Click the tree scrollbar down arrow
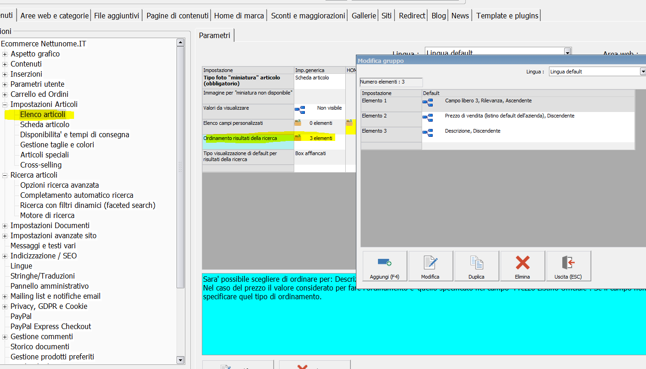Screen dimensions: 646x369 (181, 360)
